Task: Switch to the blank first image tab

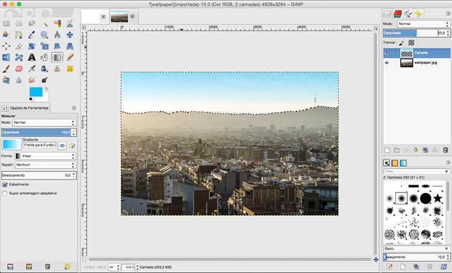Action: [90, 17]
